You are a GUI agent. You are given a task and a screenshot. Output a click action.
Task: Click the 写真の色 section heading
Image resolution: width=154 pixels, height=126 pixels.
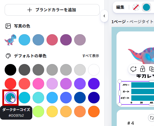pos(22,26)
